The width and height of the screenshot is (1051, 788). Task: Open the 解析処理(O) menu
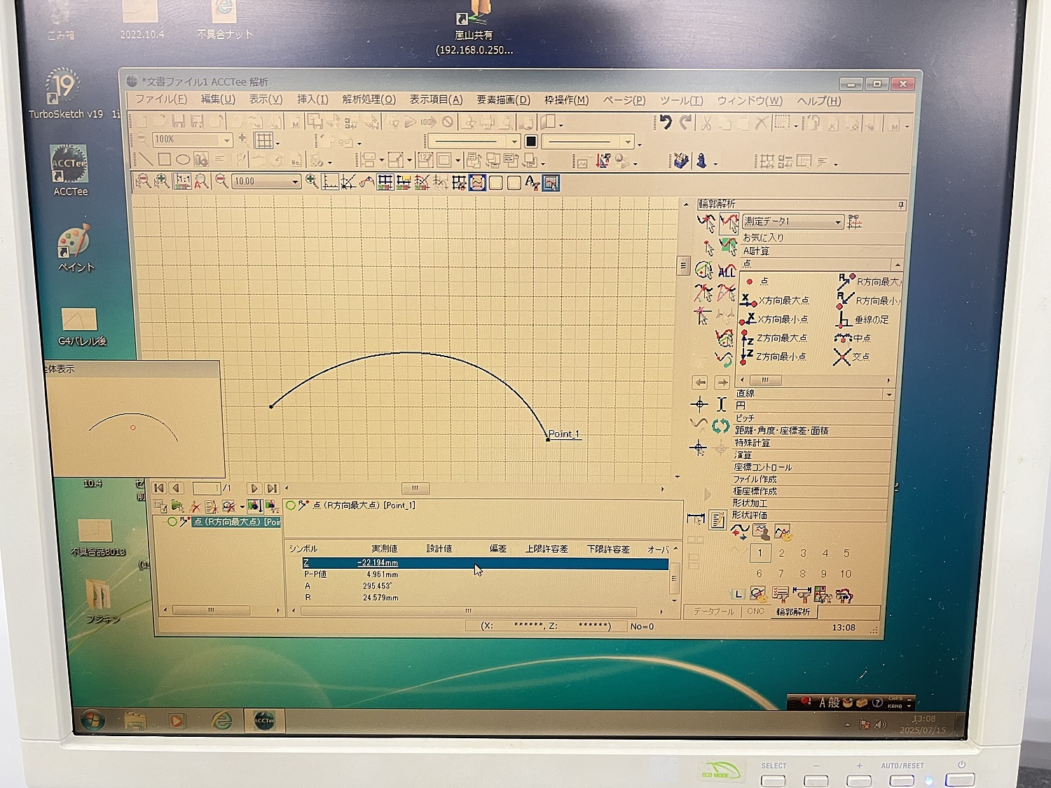[369, 99]
